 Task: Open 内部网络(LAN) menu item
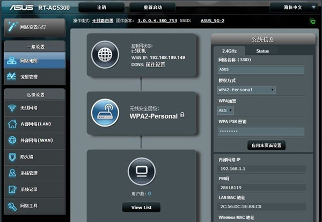click(x=34, y=124)
